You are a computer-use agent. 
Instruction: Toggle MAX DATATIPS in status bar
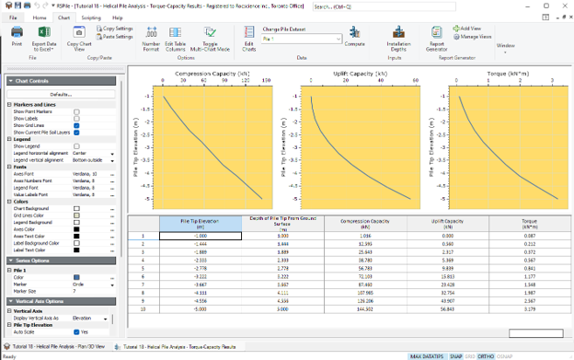pos(427,356)
